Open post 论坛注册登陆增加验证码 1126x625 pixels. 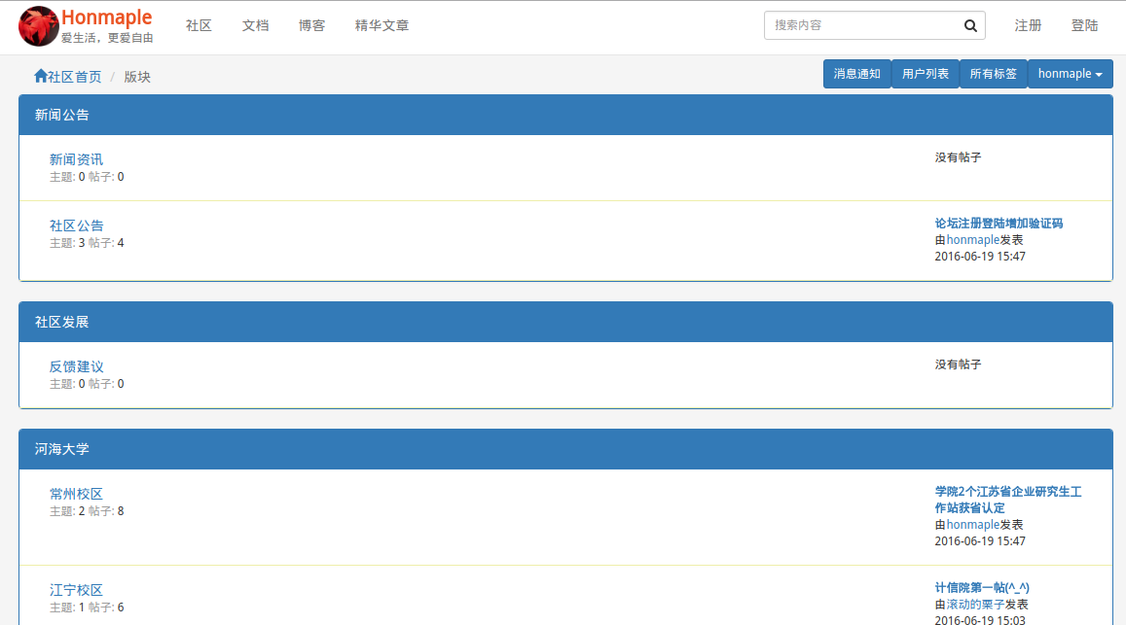click(x=999, y=224)
